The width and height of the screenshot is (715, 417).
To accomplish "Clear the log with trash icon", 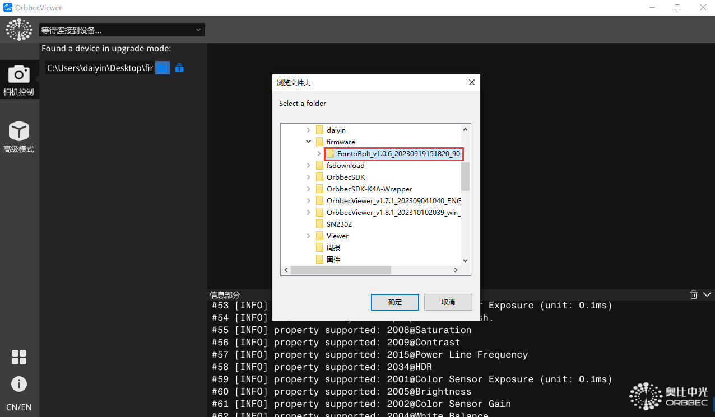I will [693, 294].
